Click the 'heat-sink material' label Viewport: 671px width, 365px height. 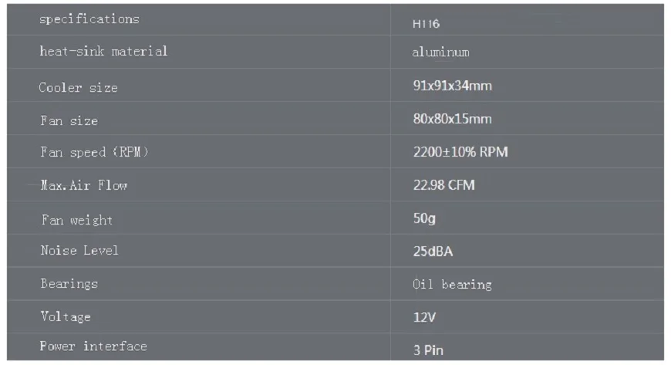point(103,52)
